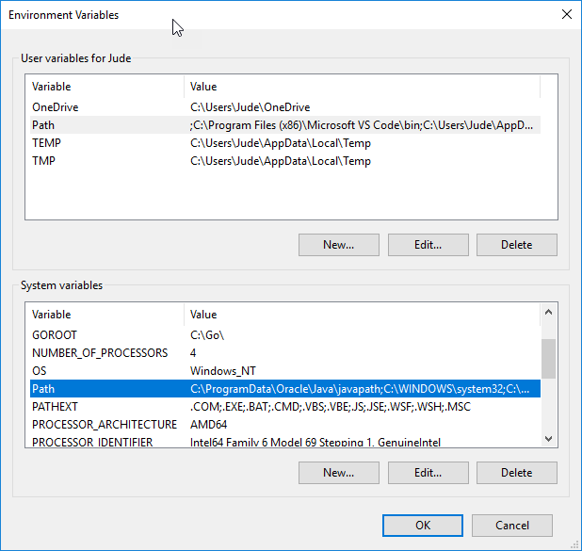582x551 pixels.
Task: Select the user Path variable row
Action: point(43,125)
